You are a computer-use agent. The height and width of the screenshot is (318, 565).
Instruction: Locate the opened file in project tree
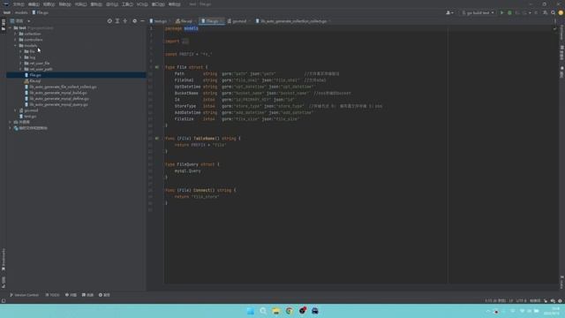point(109,21)
